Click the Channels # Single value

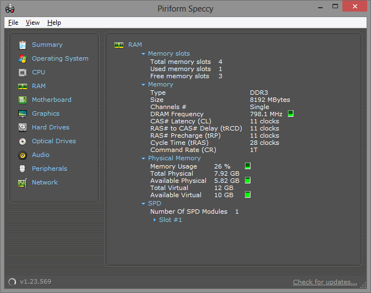pos(260,107)
